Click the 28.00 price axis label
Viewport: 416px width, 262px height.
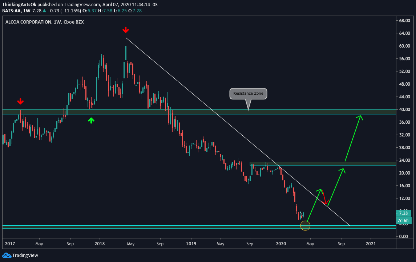[x=405, y=148]
